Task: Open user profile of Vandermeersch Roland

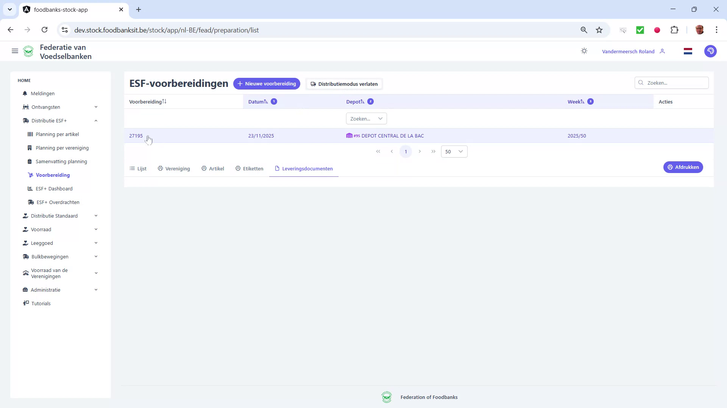Action: [x=629, y=51]
